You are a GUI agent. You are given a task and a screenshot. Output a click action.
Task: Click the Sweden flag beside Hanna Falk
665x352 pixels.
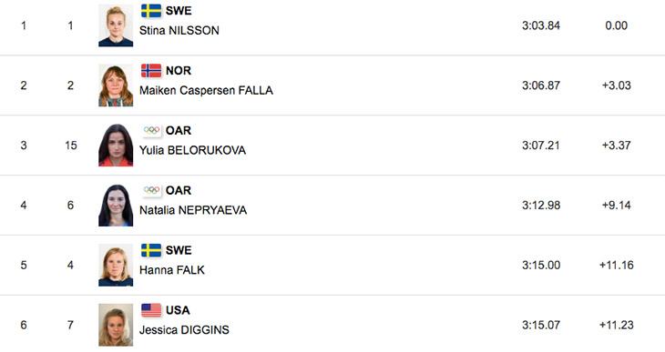pos(151,250)
